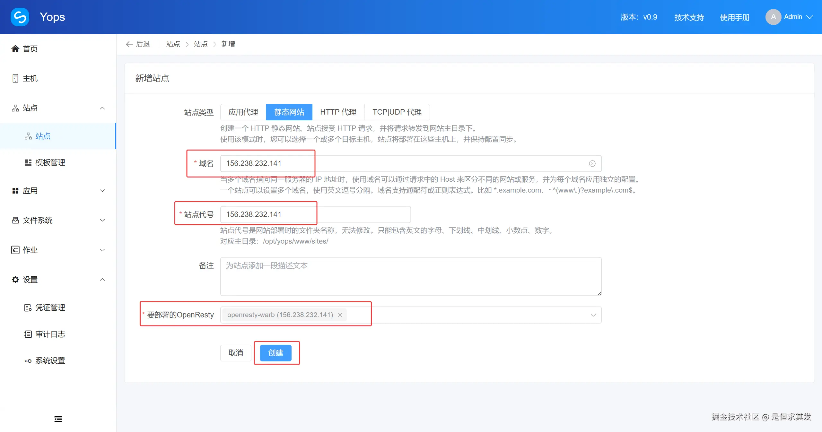This screenshot has width=822, height=432.
Task: Collapse sidebar with bottom menu-fold icon
Action: point(58,419)
